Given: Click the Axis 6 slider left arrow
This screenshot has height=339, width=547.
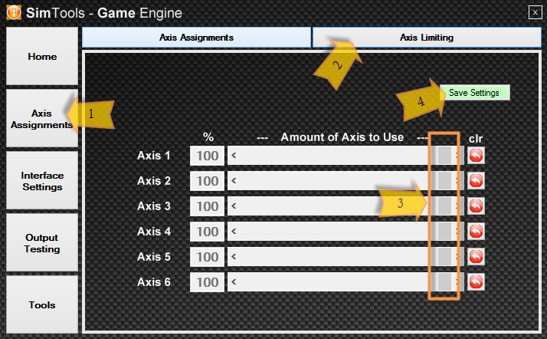Looking at the screenshot, I should pos(234,281).
